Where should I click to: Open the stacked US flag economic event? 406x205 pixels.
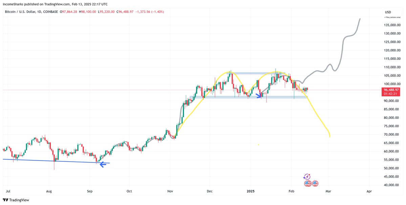click(307, 184)
